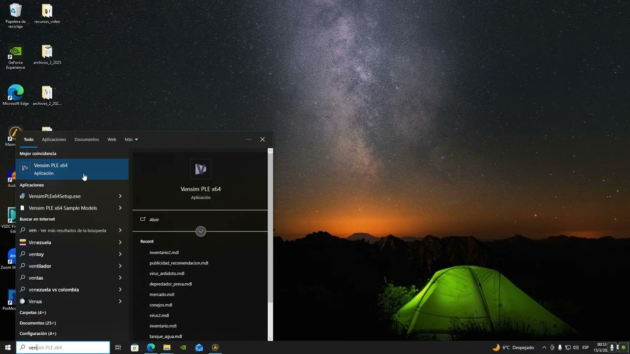Open recent file virus2.mdl
630x354 pixels.
159,316
